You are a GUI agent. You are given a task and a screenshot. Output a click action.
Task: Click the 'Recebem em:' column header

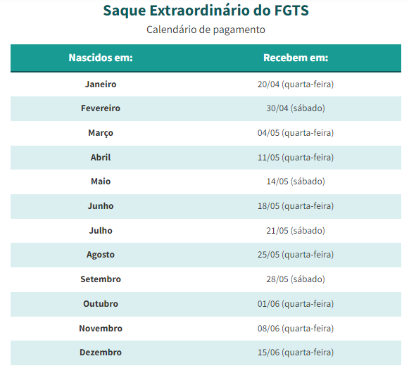click(x=296, y=58)
